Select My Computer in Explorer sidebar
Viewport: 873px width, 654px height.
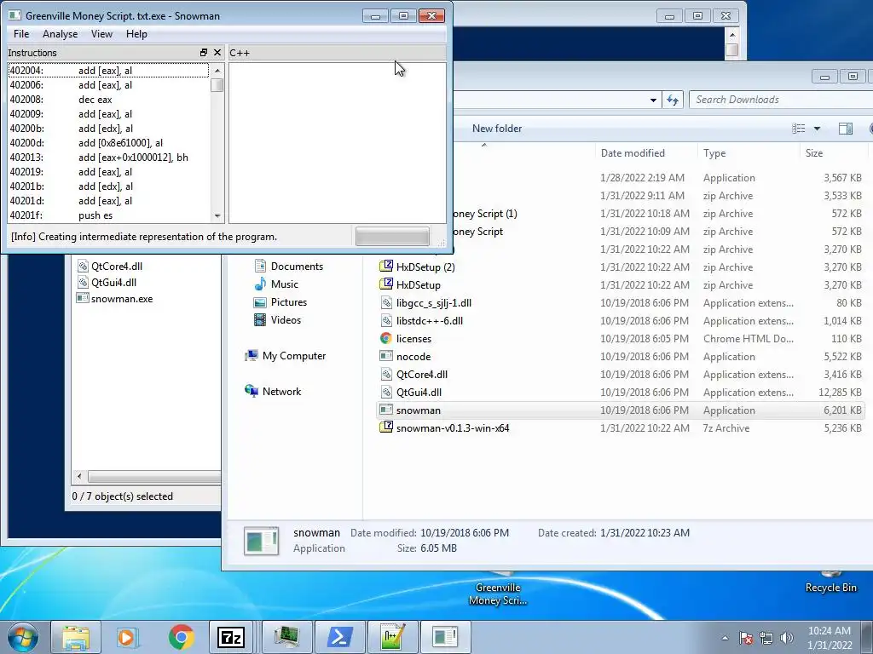coord(286,356)
